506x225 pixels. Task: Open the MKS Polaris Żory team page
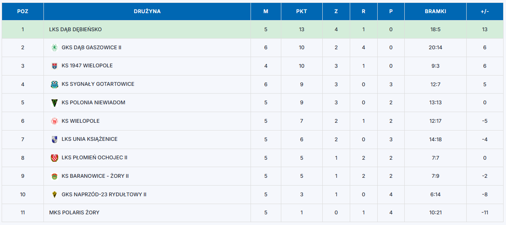[x=74, y=213]
